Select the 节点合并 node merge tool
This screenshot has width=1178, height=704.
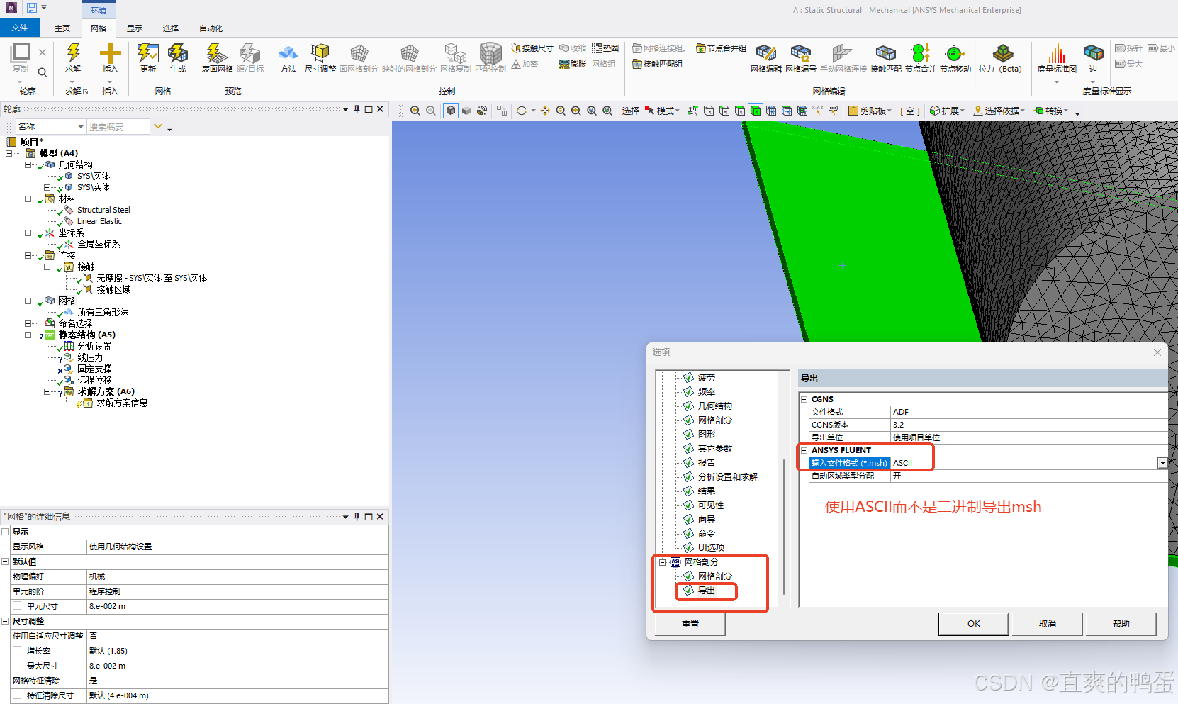click(919, 57)
